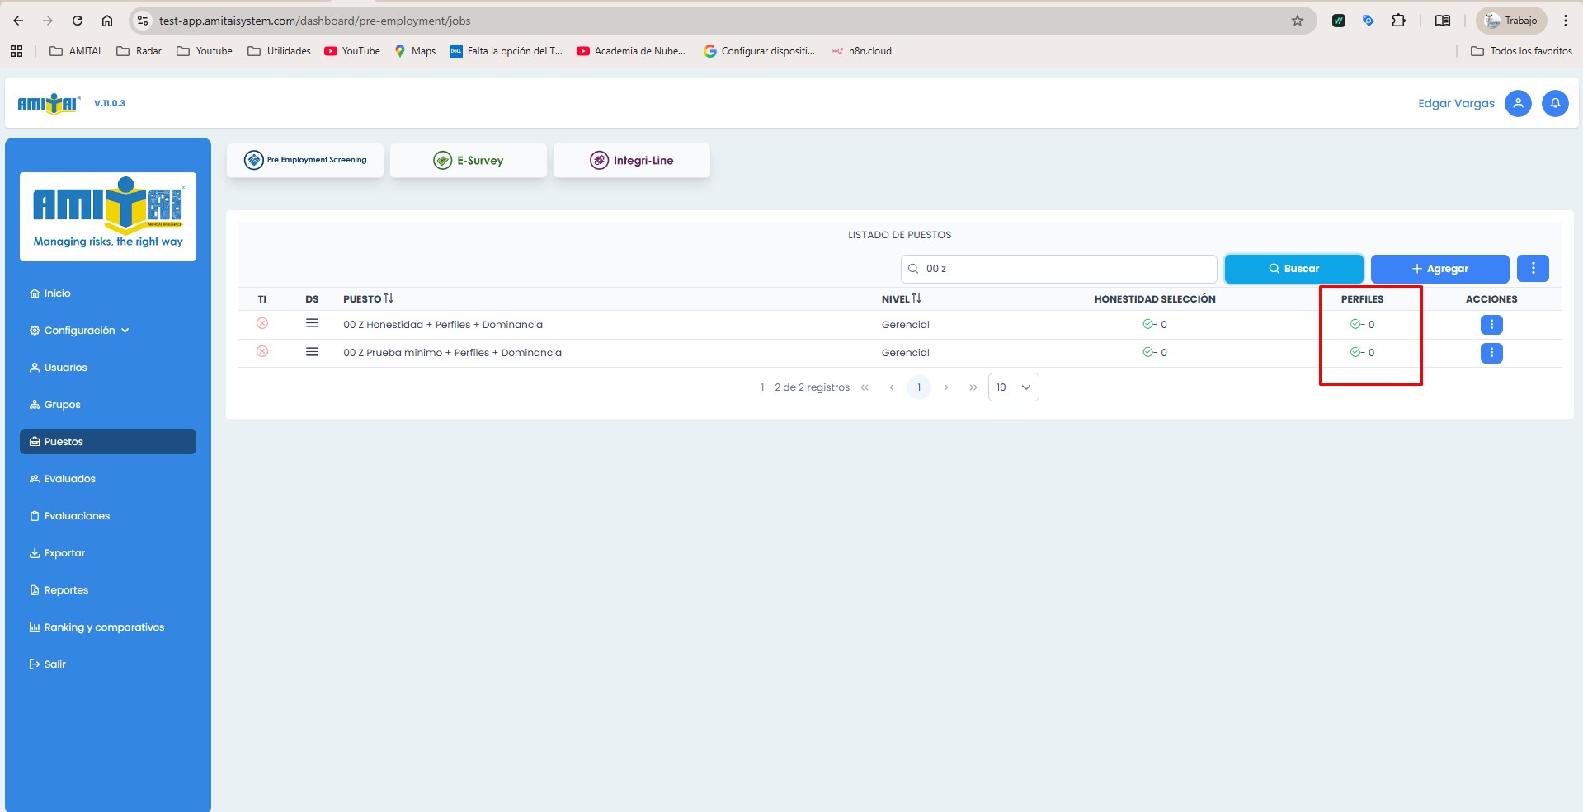Click Agregar to add a job
This screenshot has width=1583, height=812.
[1439, 269]
